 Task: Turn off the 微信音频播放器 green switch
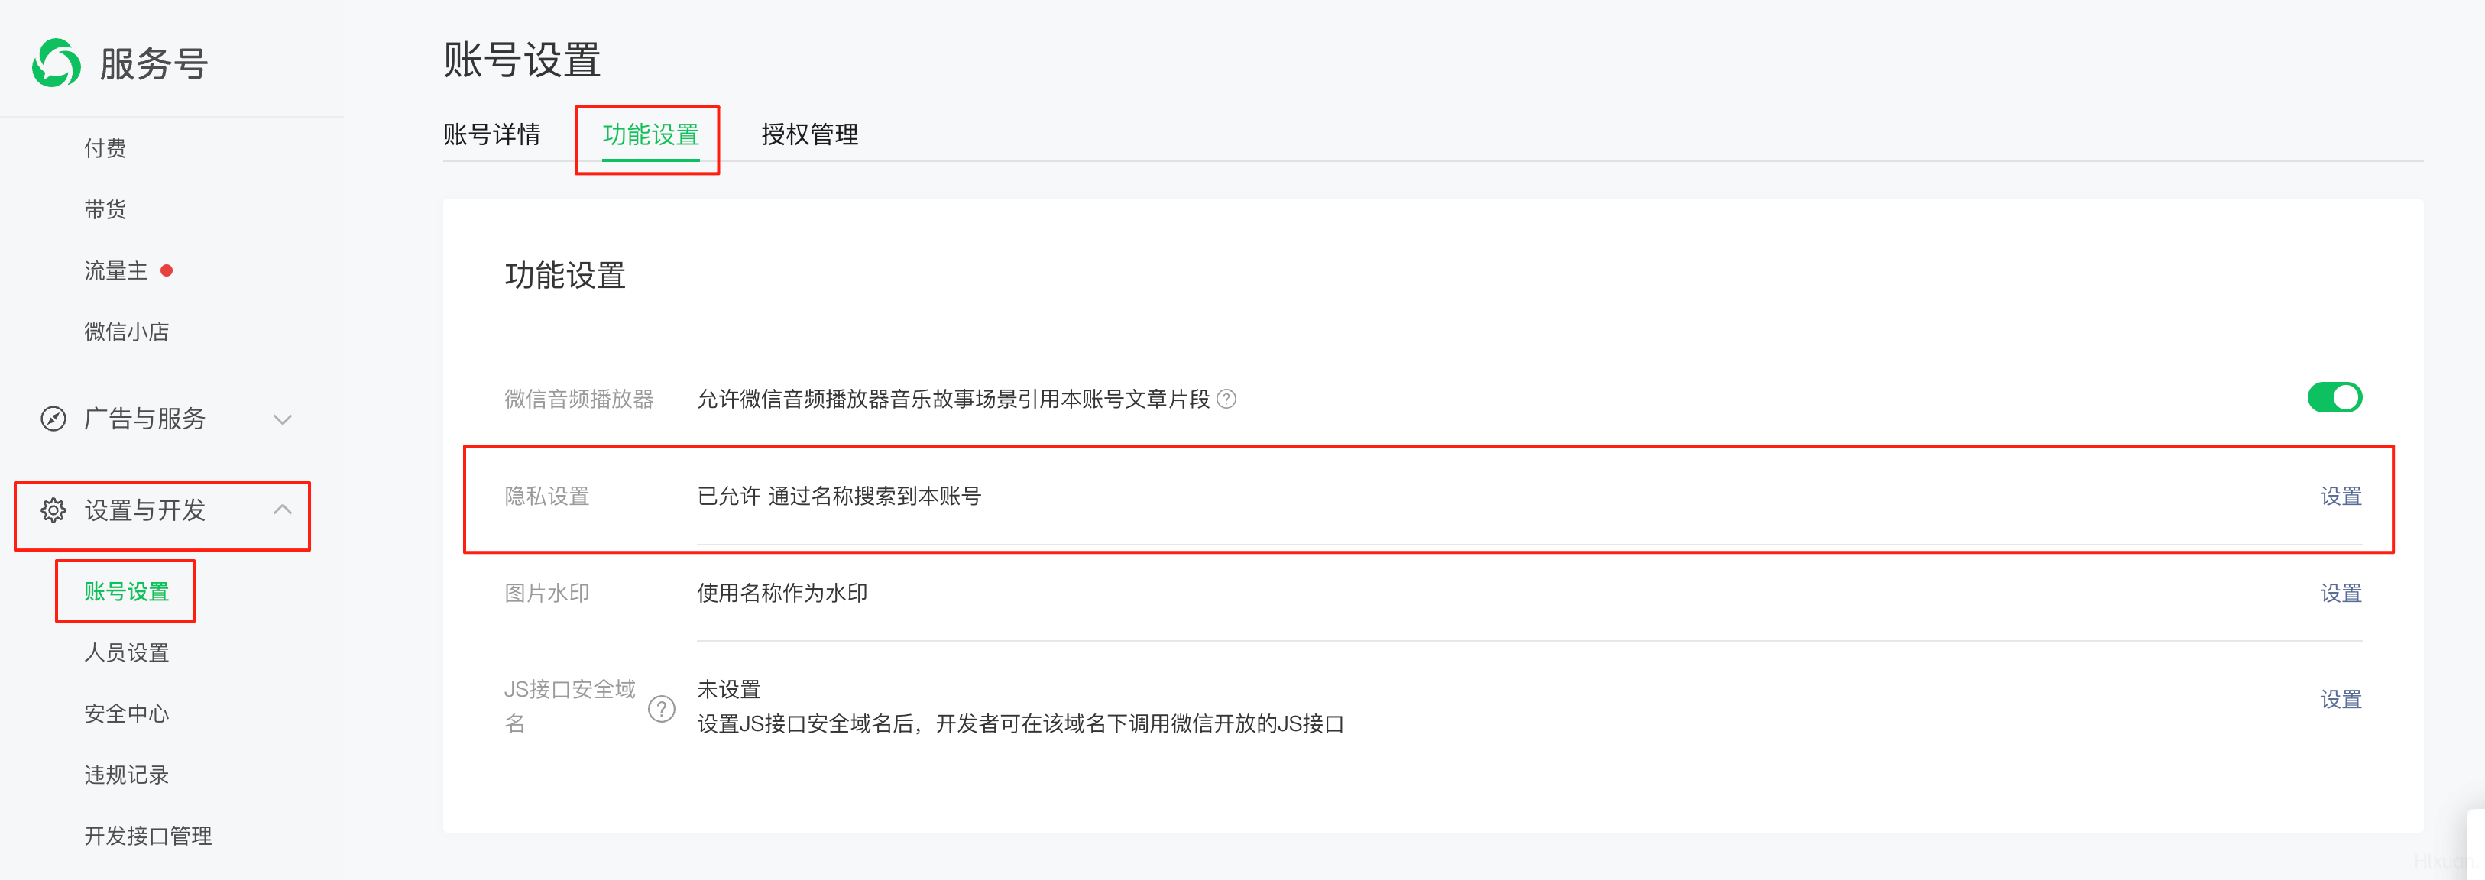(x=2334, y=397)
